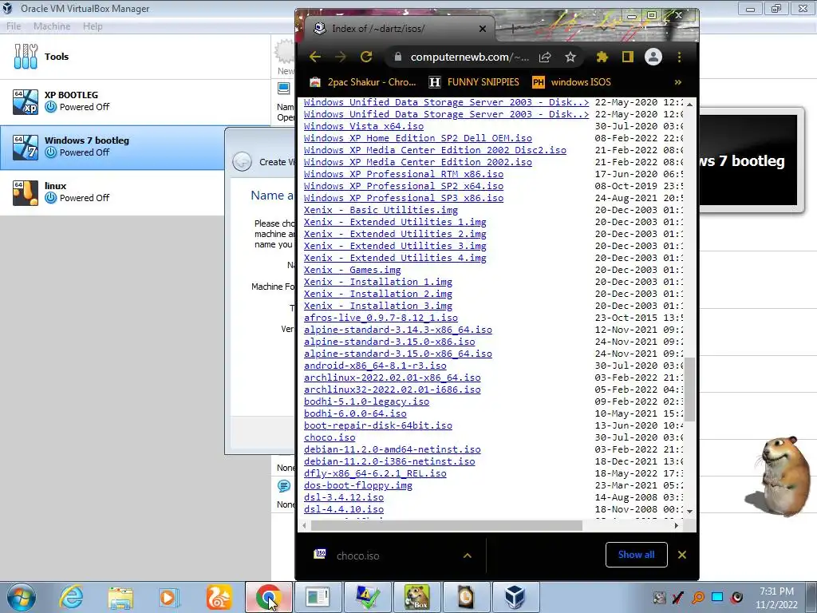This screenshot has height=613, width=817.
Task: Open the Machine menu in VirtualBox
Action: pos(52,26)
